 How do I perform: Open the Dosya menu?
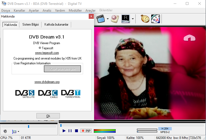pos(6,10)
